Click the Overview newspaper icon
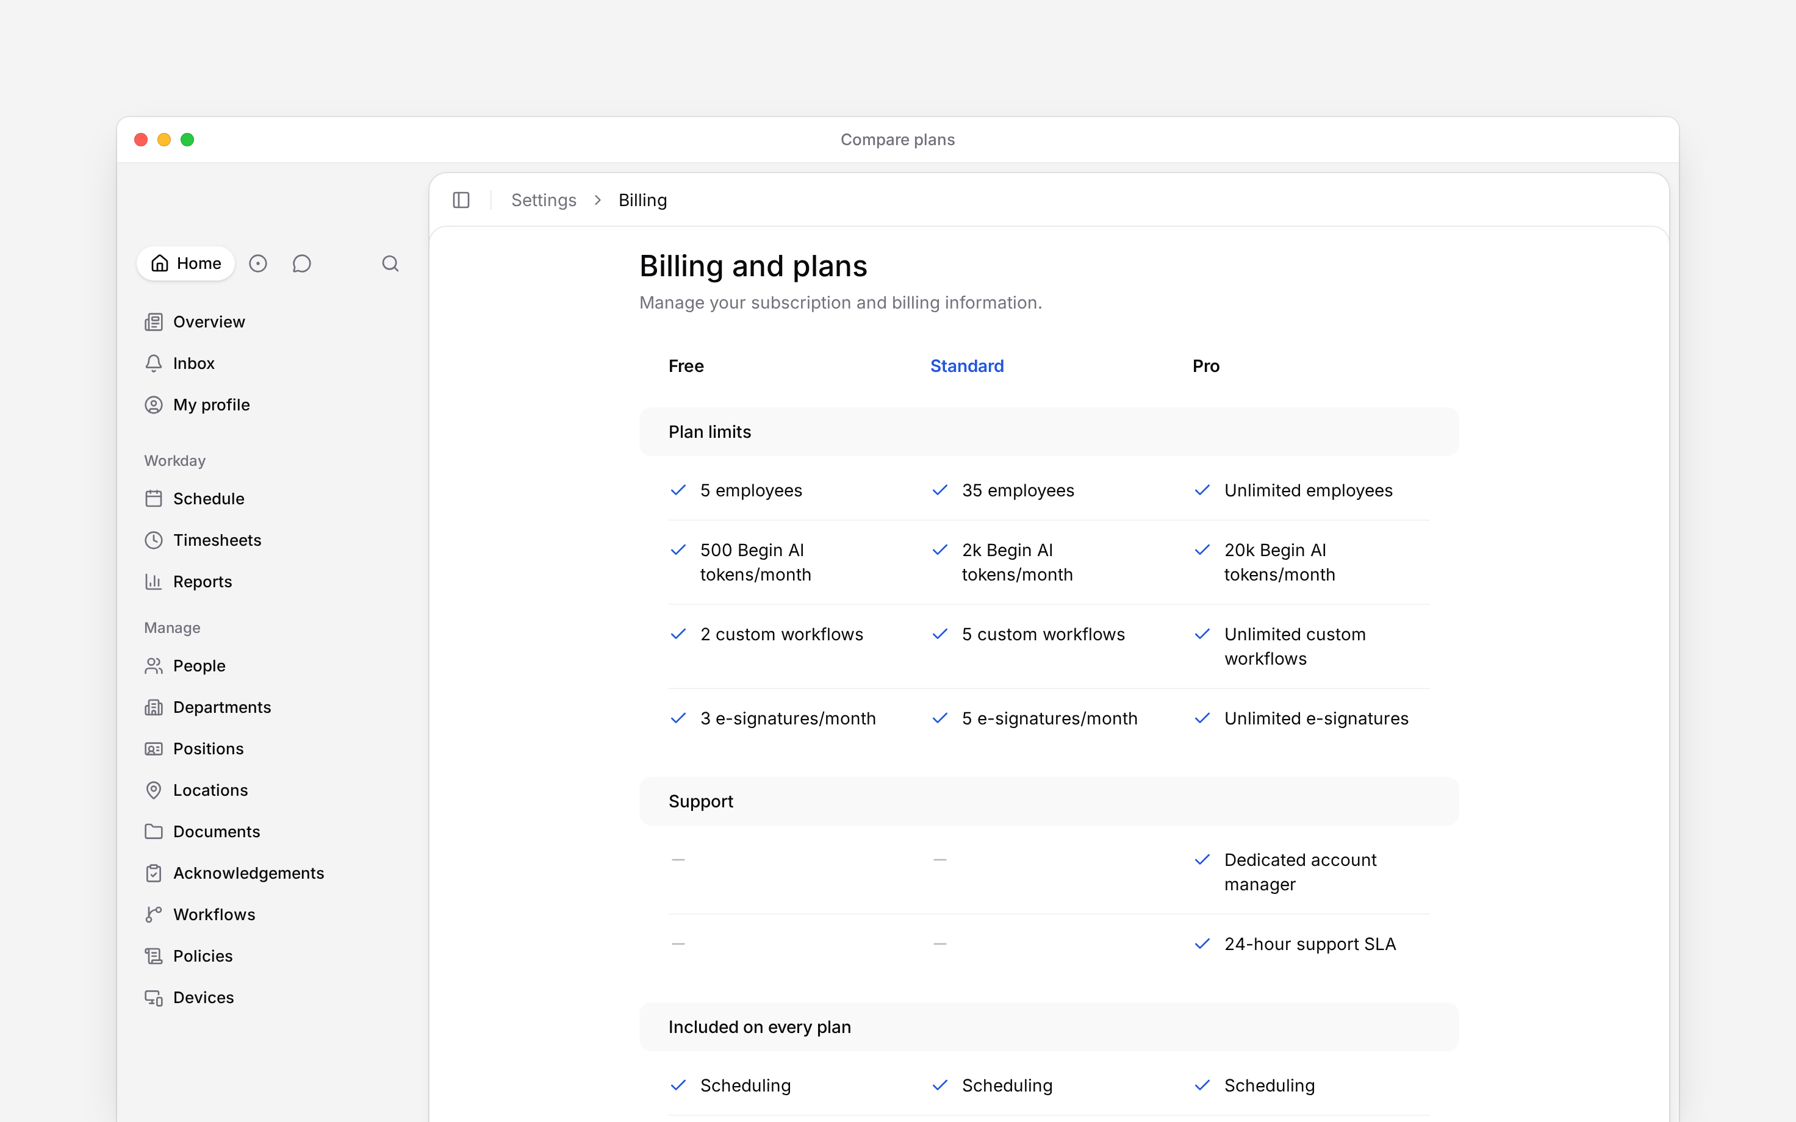Viewport: 1796px width, 1122px height. pos(154,322)
